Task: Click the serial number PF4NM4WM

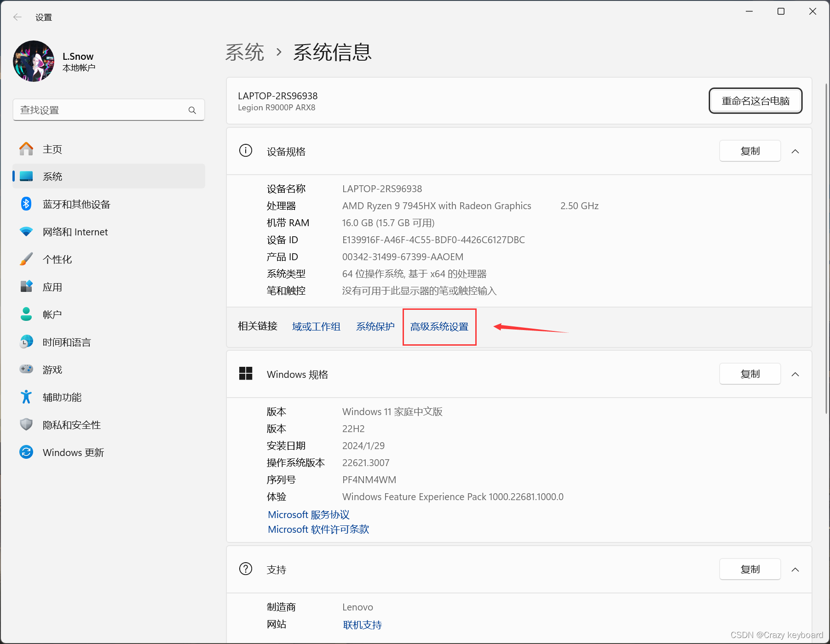Action: pos(369,479)
